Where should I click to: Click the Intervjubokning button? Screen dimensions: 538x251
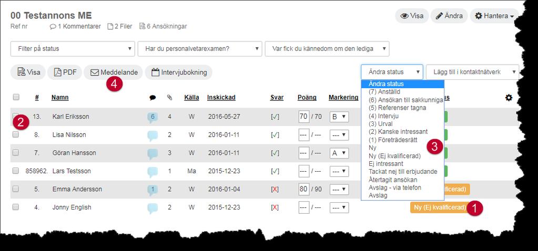[179, 72]
